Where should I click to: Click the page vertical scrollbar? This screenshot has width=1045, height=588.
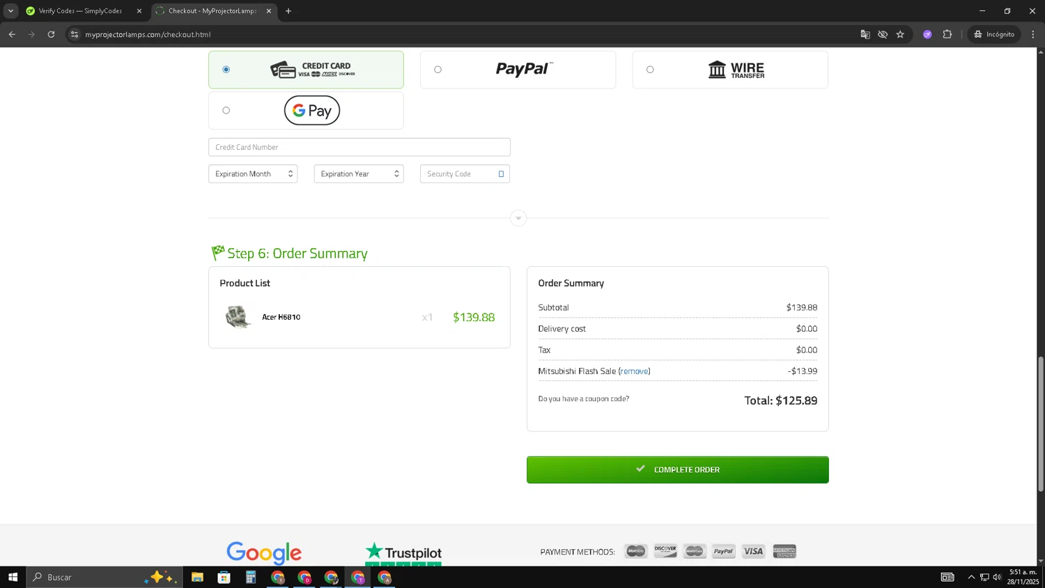coord(1041,424)
